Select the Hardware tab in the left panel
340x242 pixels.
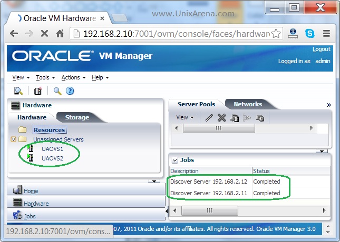click(x=32, y=117)
